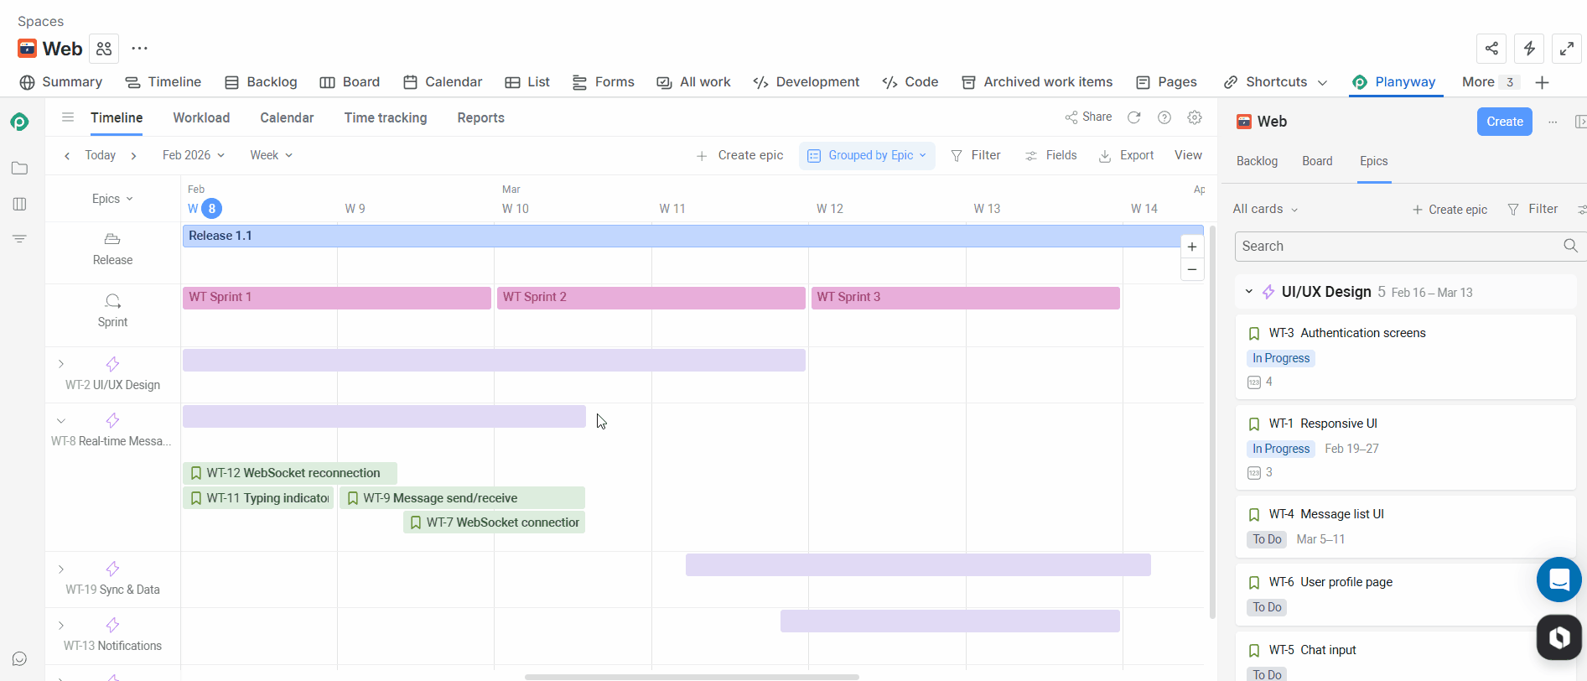Switch to the Workload tab

coord(201,117)
